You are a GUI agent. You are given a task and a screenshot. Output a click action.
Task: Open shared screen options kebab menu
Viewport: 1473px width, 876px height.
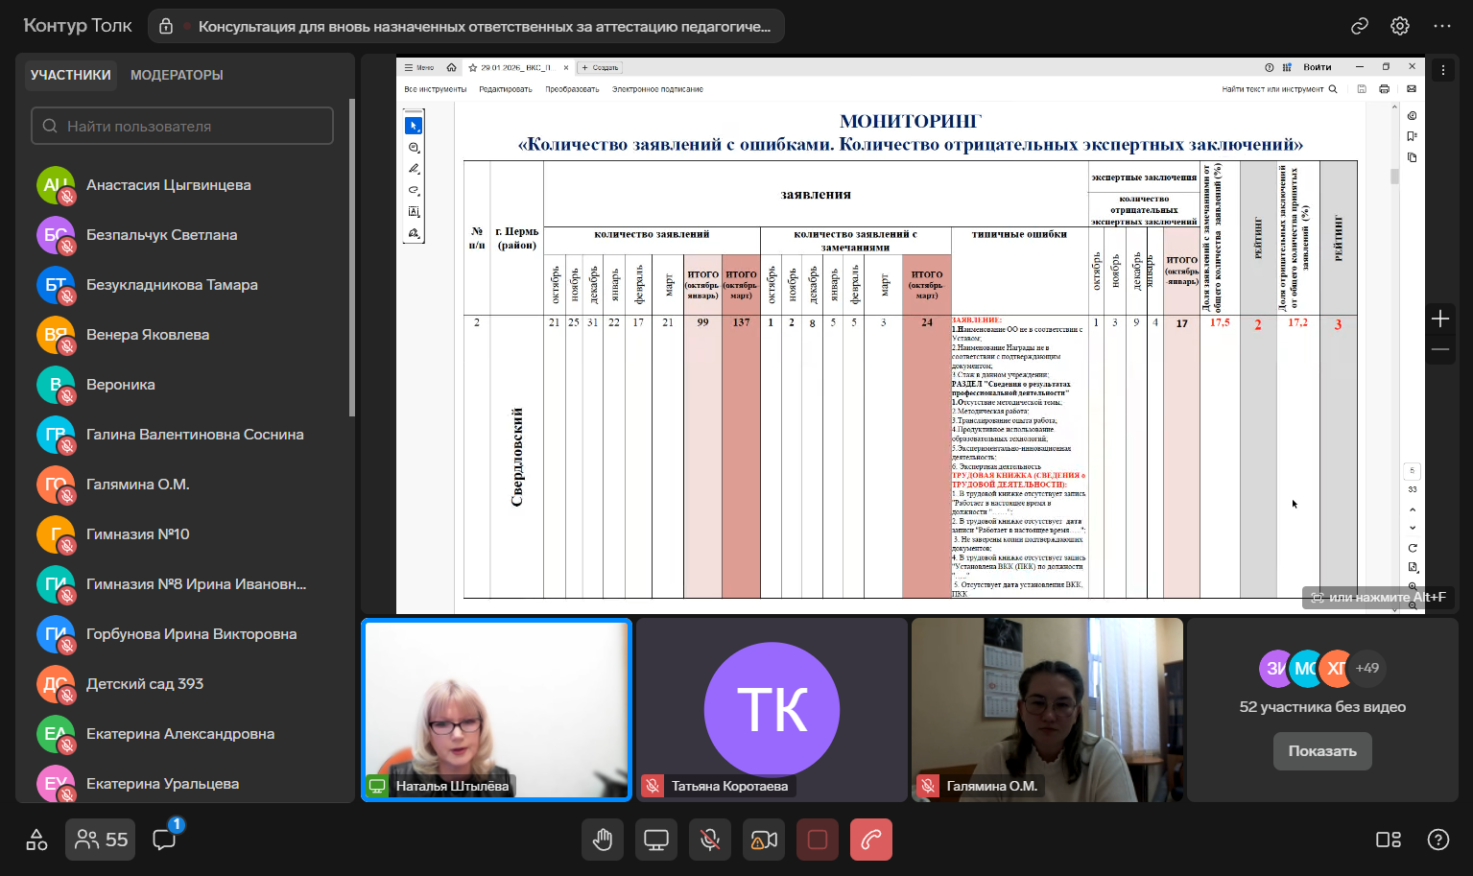click(1442, 70)
